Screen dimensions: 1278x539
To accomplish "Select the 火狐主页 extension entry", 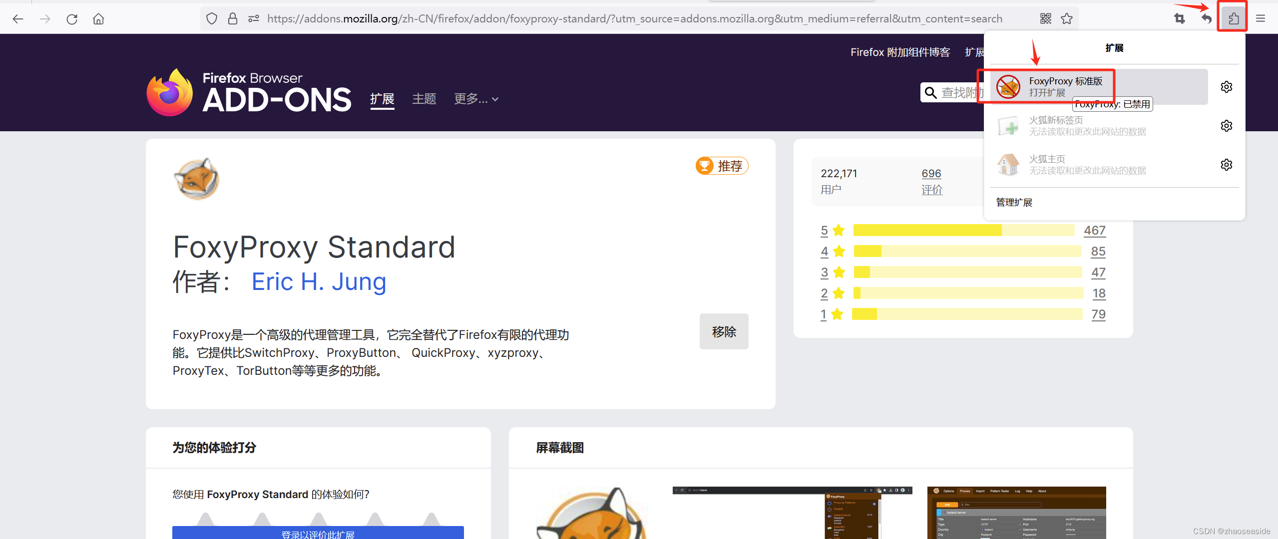I will pyautogui.click(x=1098, y=164).
